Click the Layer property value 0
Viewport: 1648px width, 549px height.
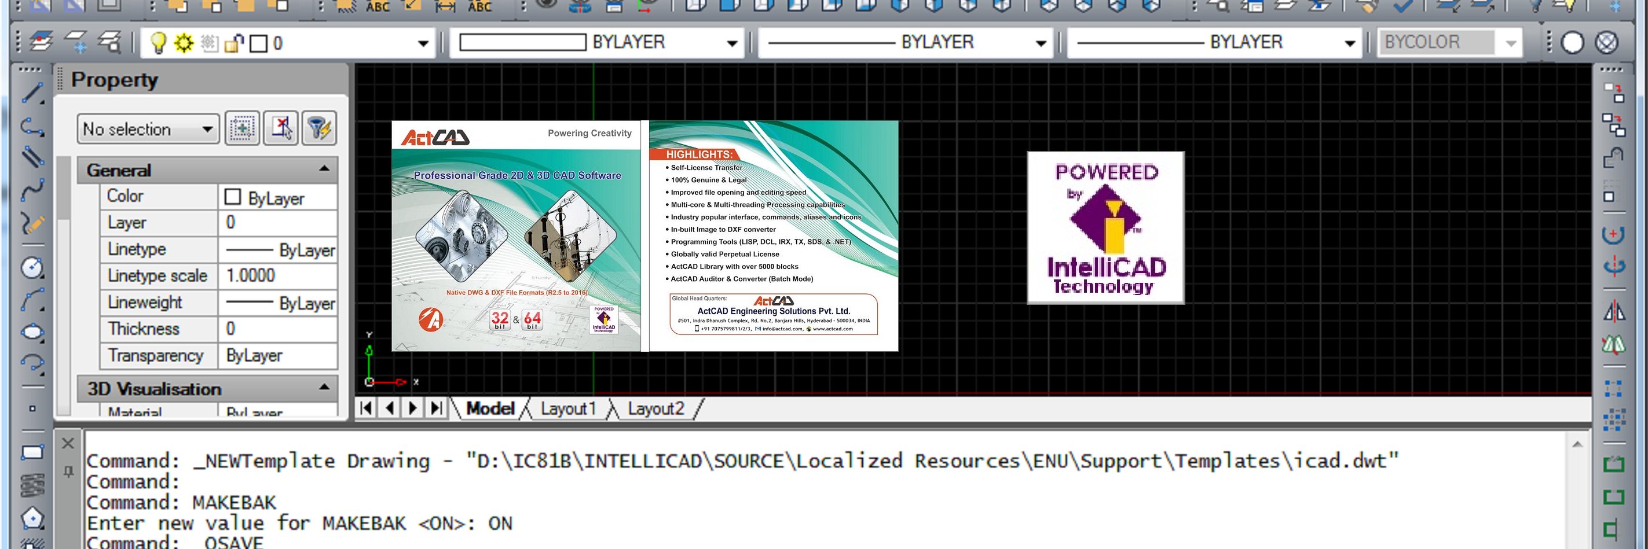pyautogui.click(x=277, y=223)
